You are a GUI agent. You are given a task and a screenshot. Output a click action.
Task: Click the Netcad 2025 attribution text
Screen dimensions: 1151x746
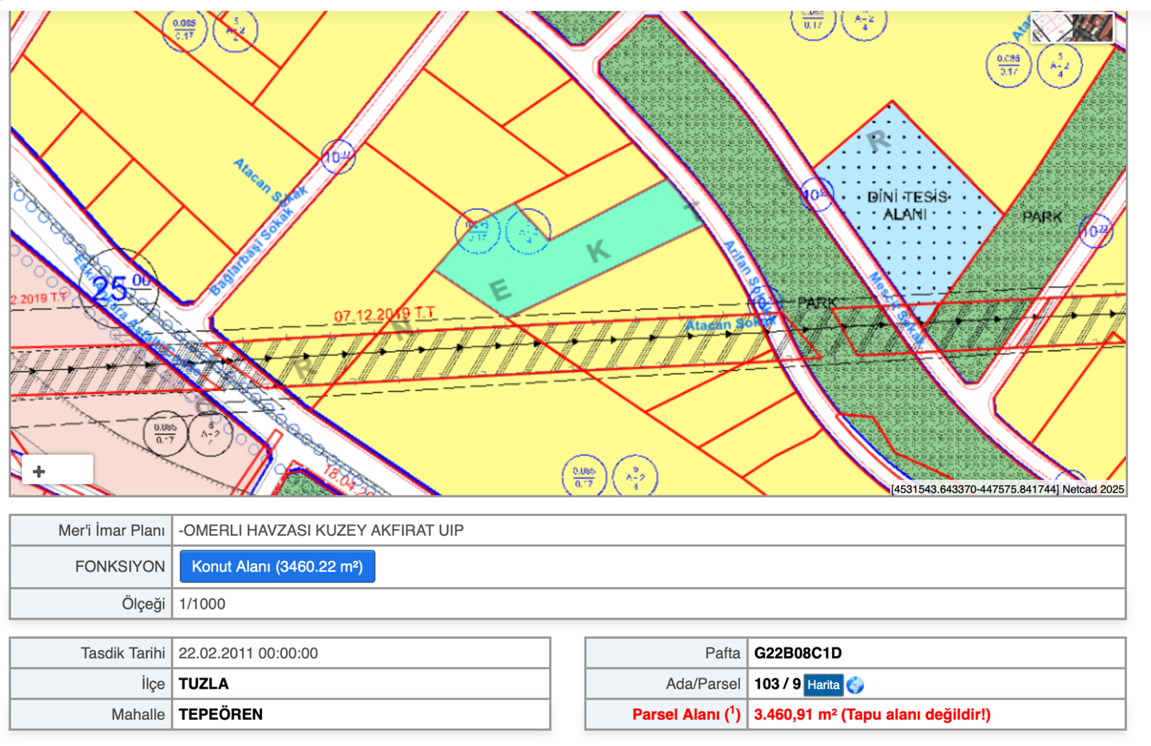1093,489
